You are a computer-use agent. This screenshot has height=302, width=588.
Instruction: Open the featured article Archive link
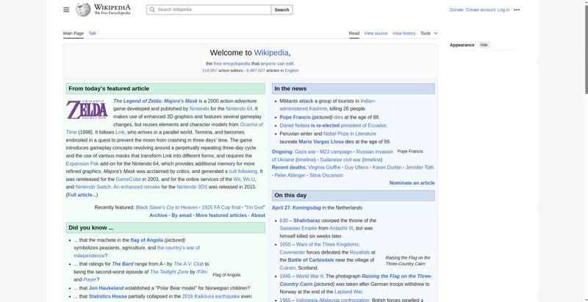(158, 216)
